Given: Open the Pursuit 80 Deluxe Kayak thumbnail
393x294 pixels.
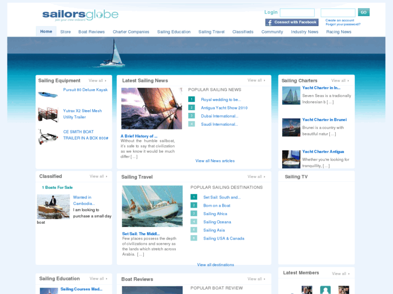Looking at the screenshot, I should [48, 94].
